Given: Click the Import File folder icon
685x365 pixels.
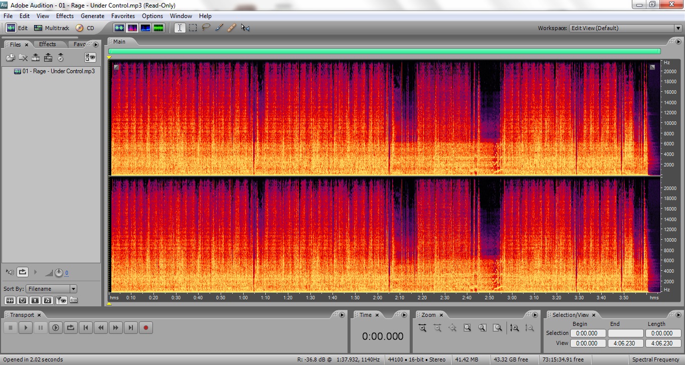Looking at the screenshot, I should click(x=11, y=58).
